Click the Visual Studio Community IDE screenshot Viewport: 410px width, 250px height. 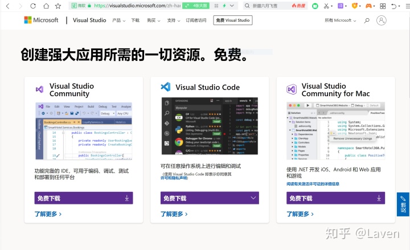(84, 131)
